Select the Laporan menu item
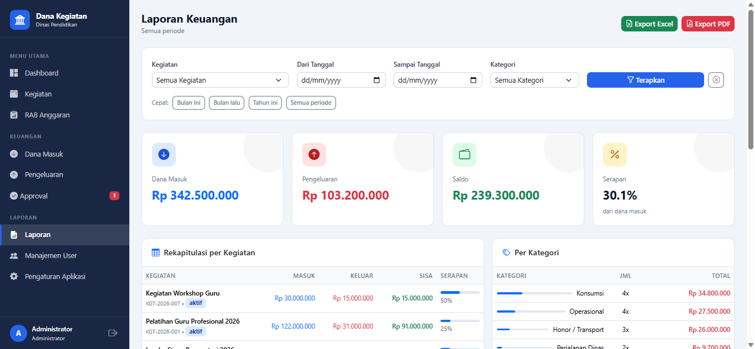The image size is (755, 349). coord(65,235)
